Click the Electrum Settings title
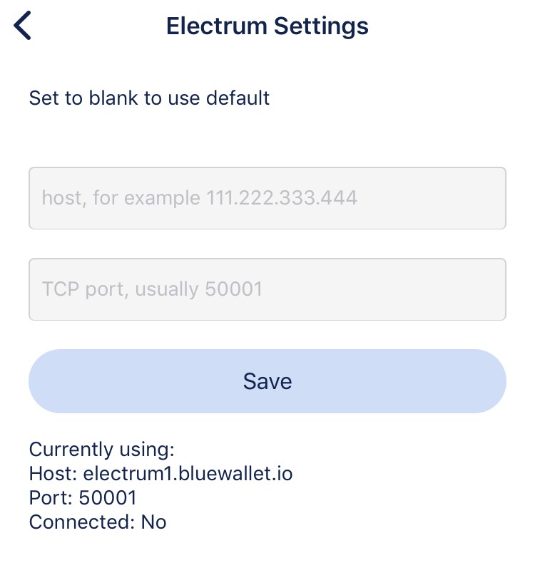This screenshot has height=580, width=535. tap(267, 26)
